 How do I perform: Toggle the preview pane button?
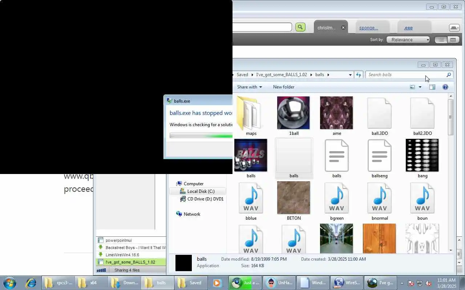point(432,87)
